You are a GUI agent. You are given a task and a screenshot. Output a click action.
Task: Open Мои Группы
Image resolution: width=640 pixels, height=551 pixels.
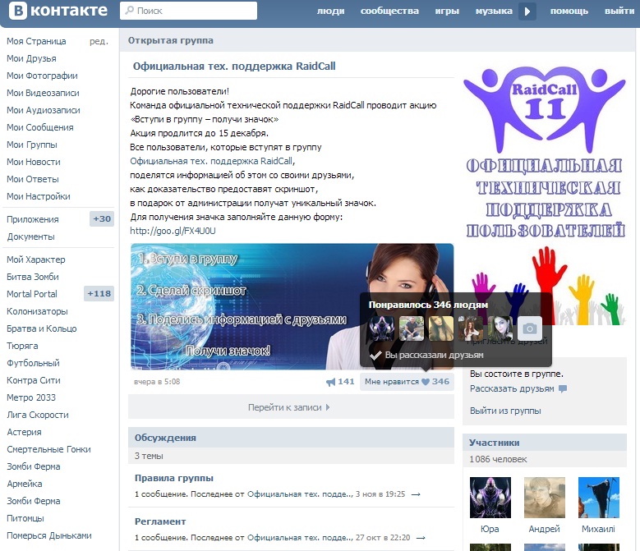(32, 145)
